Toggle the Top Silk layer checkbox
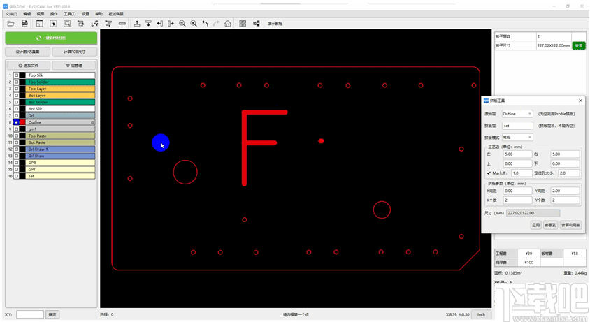590x322 pixels. [x=16, y=75]
